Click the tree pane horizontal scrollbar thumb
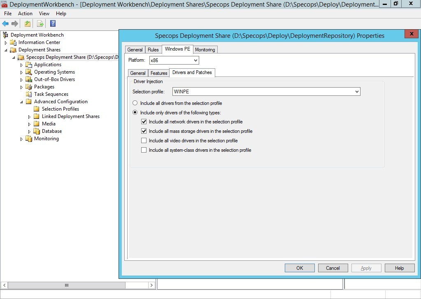The height and width of the screenshot is (299, 421). [67, 285]
